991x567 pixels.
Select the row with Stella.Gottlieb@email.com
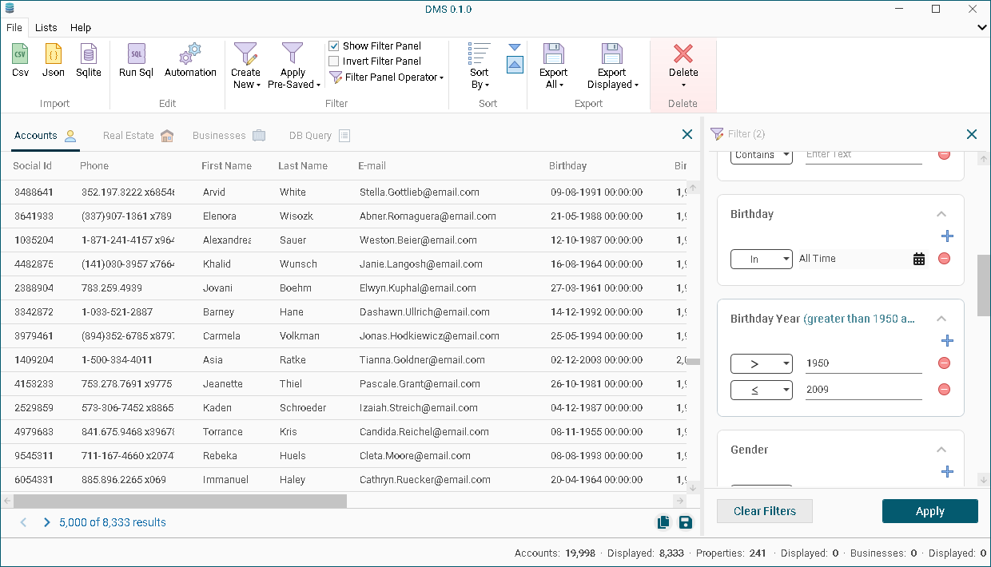[344, 192]
